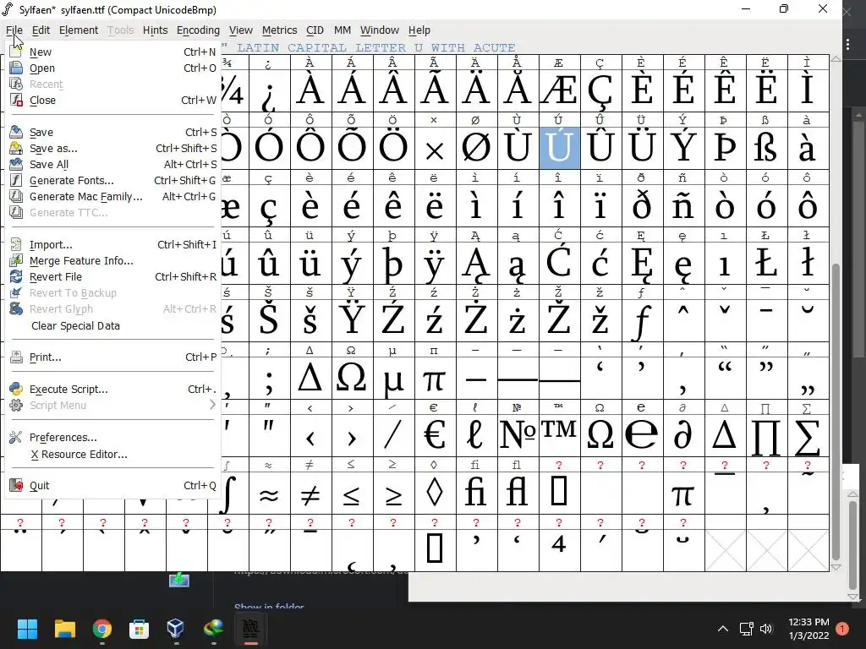This screenshot has width=866, height=649.
Task: Click the Preferences tools icon
Action: tap(16, 437)
